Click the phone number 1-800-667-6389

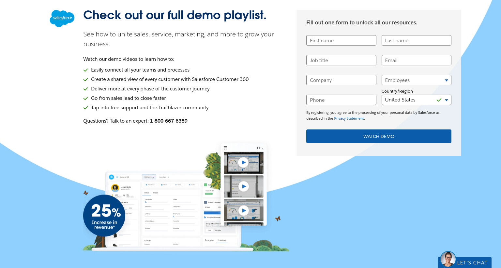click(169, 121)
